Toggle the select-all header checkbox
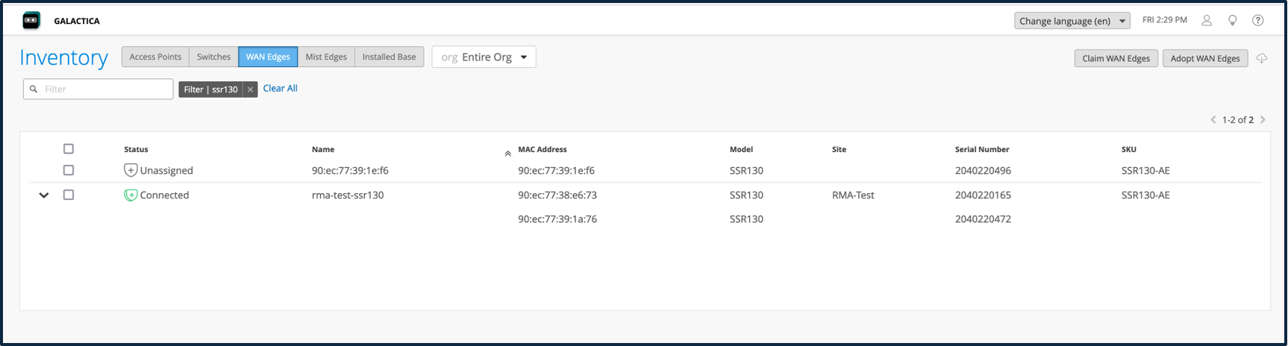This screenshot has height=346, width=1288. pyautogui.click(x=69, y=149)
